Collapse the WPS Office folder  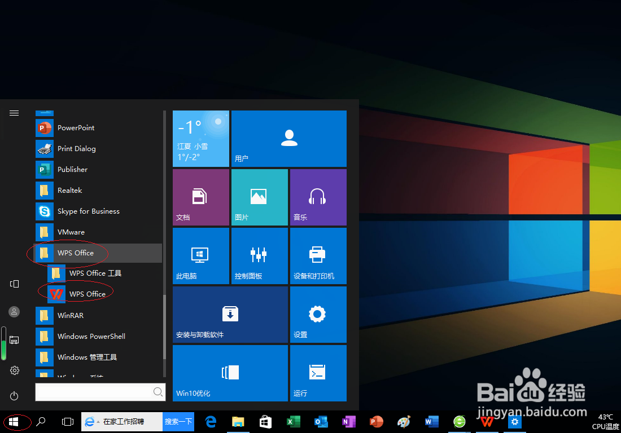pos(99,253)
